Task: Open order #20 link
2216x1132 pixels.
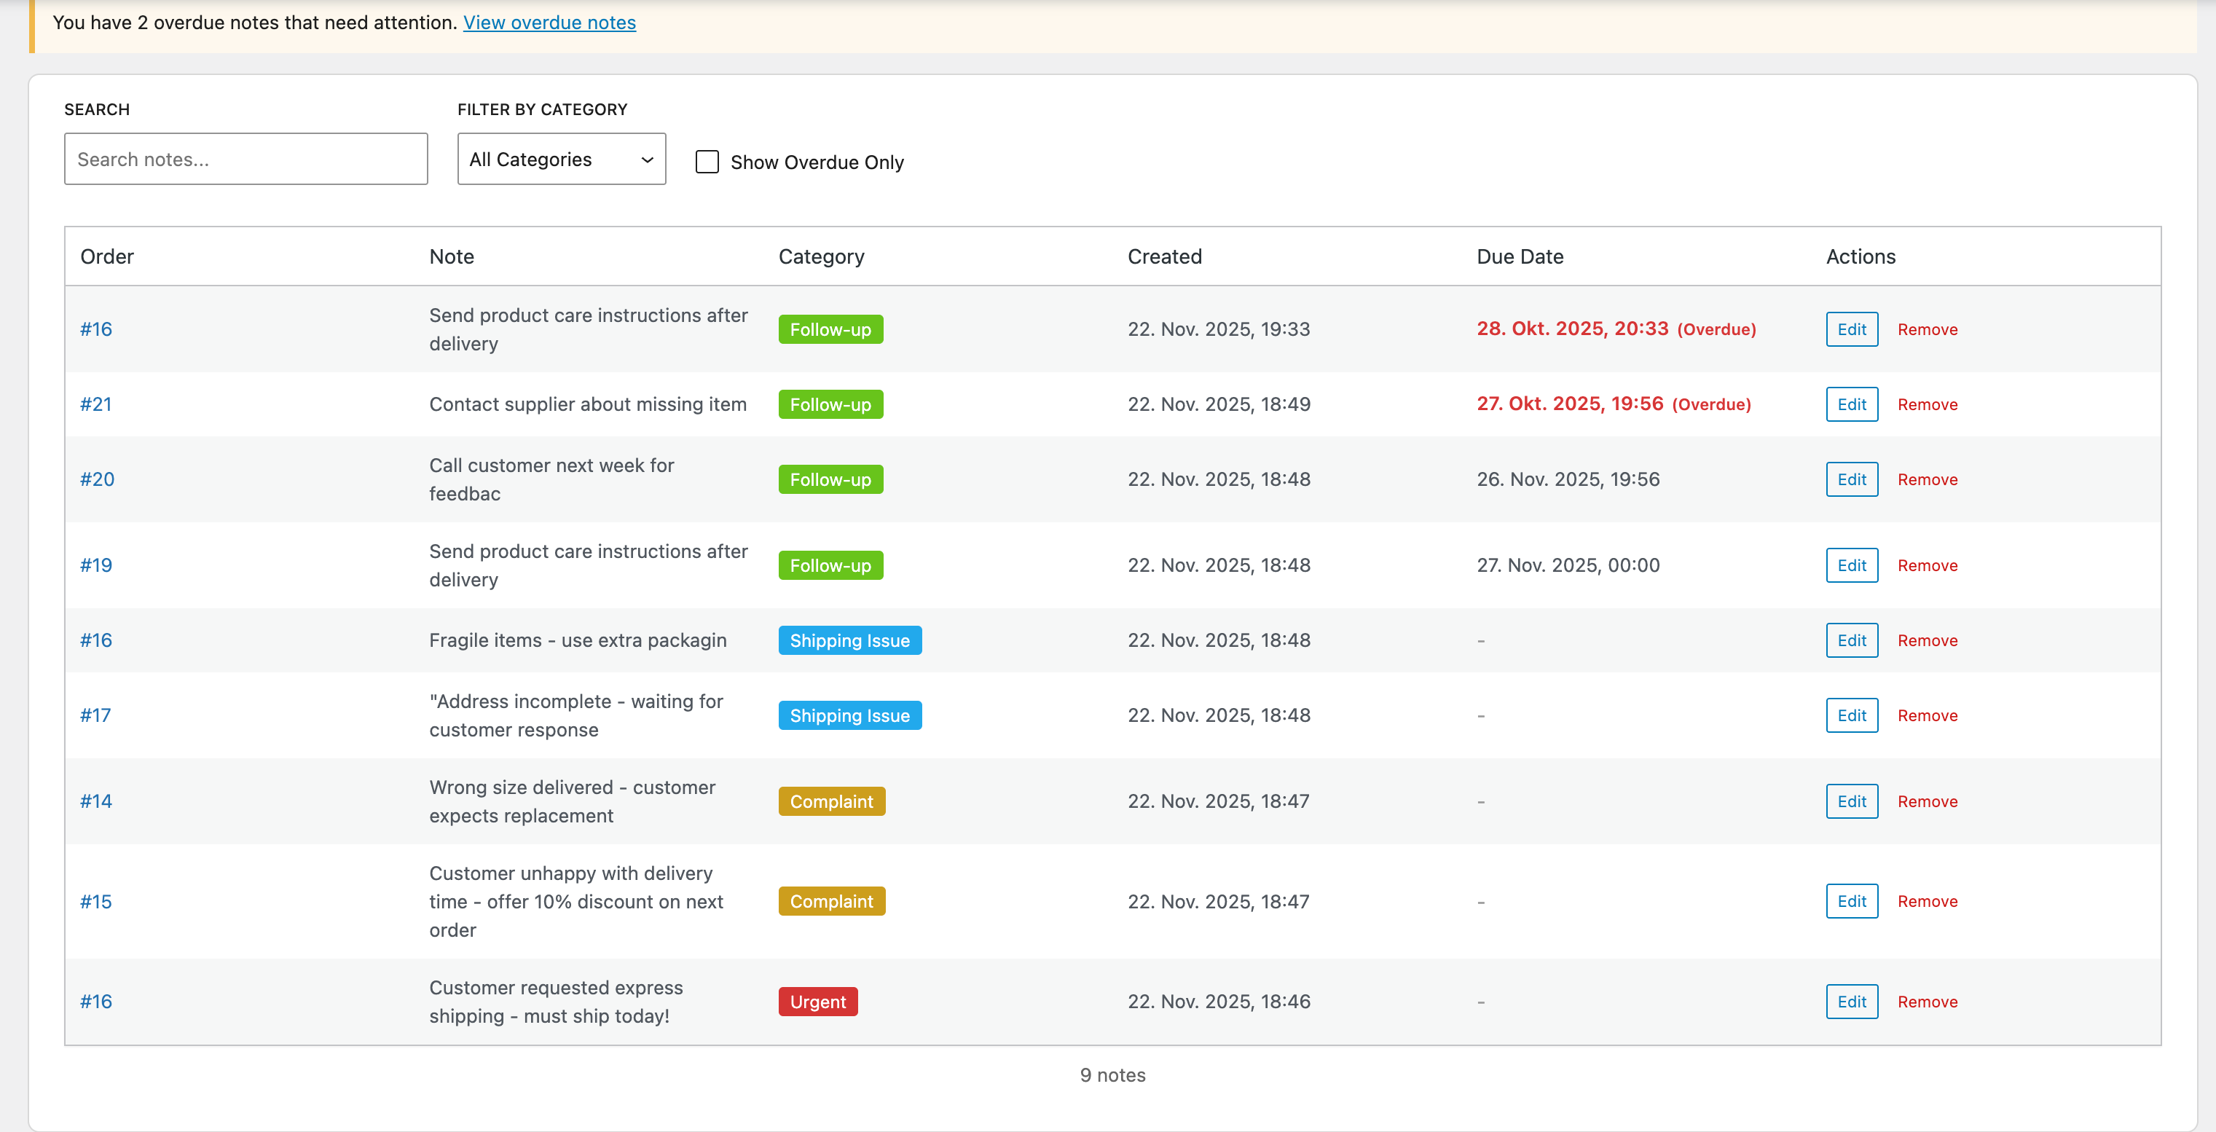Action: [x=96, y=479]
